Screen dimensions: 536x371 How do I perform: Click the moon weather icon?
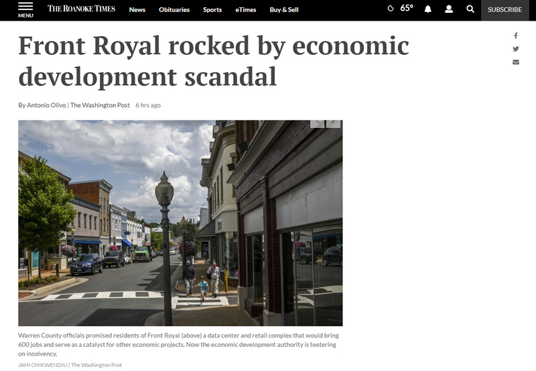(391, 9)
